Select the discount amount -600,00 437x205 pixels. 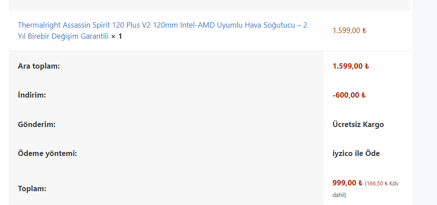click(x=346, y=95)
